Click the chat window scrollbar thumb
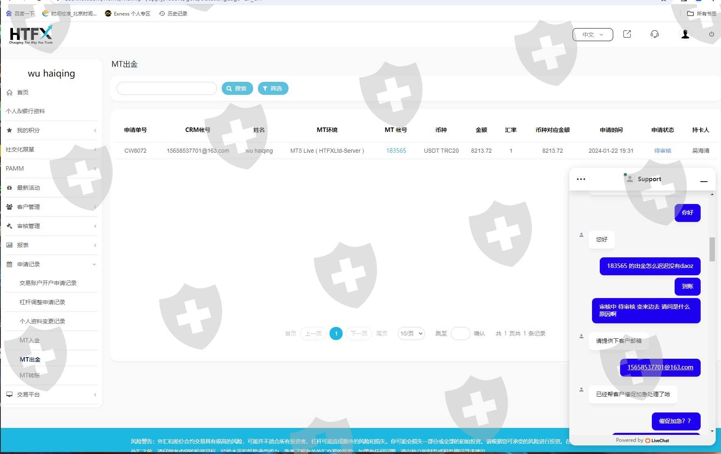The width and height of the screenshot is (721, 454). 712,249
